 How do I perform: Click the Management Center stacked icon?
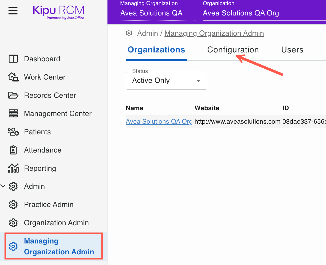(13, 113)
